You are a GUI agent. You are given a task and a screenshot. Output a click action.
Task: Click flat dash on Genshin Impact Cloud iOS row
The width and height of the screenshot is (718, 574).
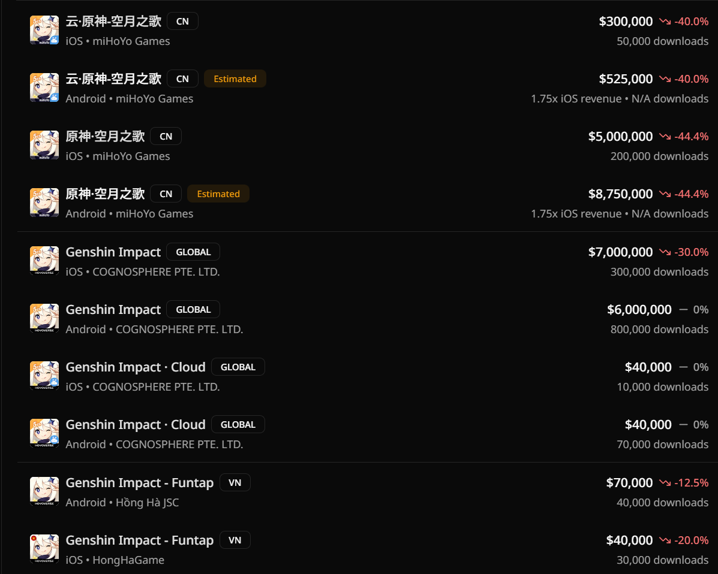(x=683, y=367)
